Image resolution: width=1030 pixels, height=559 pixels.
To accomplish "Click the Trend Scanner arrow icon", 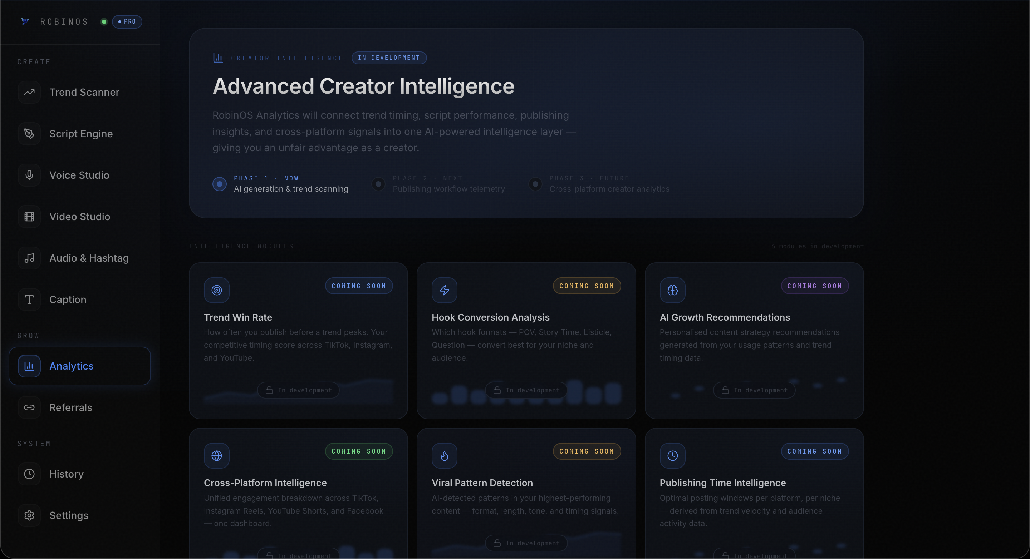I will (29, 92).
